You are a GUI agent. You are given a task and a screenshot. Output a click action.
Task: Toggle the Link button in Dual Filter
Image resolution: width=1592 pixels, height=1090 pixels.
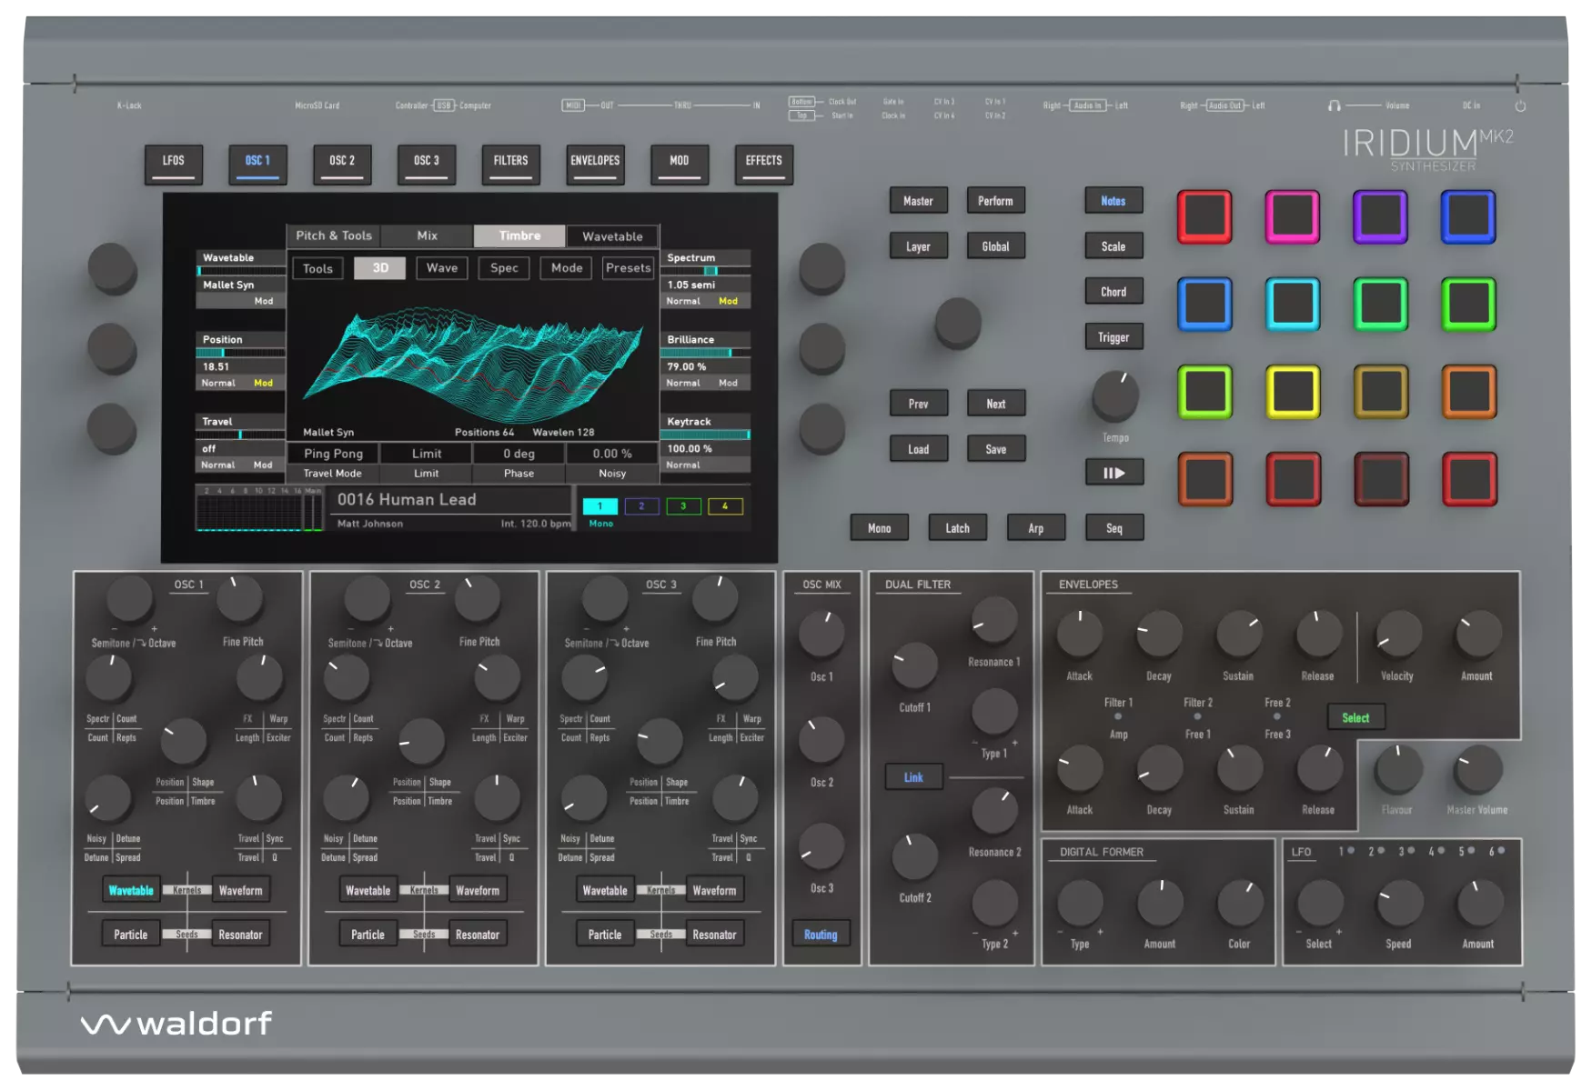pyautogui.click(x=913, y=777)
